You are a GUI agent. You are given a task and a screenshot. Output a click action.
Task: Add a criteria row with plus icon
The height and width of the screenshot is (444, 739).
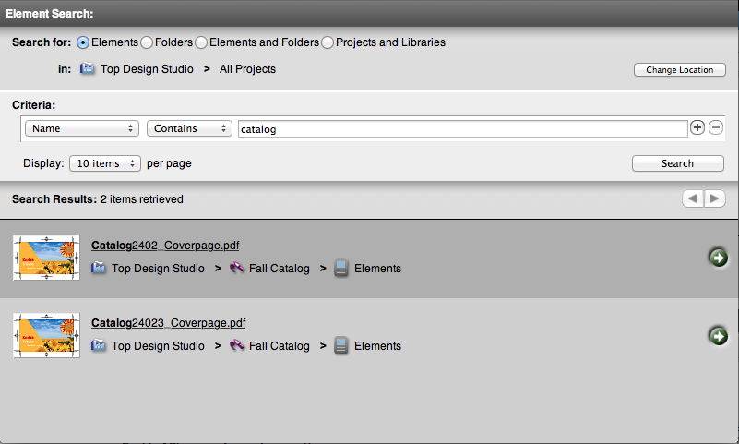pos(697,128)
